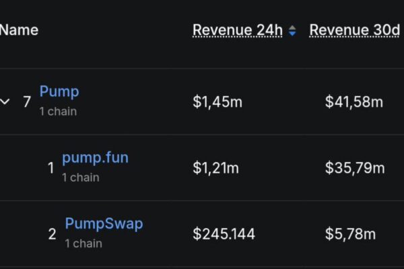
Task: Open the PumpSwap link
Action: [104, 224]
